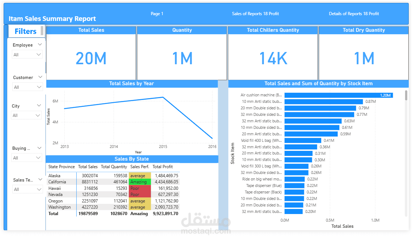This screenshot has width=412, height=240.
Task: Click the 4,434,686.05 profit value
Action: coord(166,182)
